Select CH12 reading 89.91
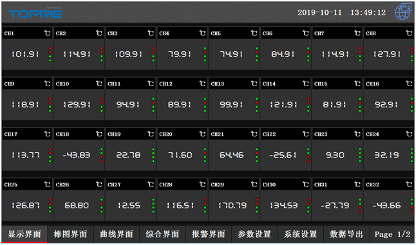The height and width of the screenshot is (245, 416). 180,105
